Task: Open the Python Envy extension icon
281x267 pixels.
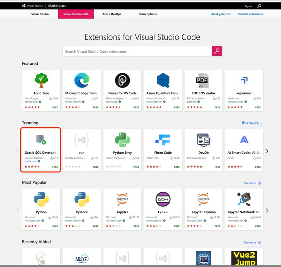Action: tap(122, 140)
